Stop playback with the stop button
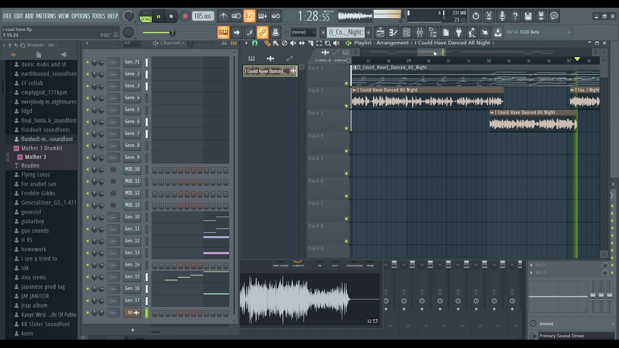The image size is (619, 348). tap(171, 16)
